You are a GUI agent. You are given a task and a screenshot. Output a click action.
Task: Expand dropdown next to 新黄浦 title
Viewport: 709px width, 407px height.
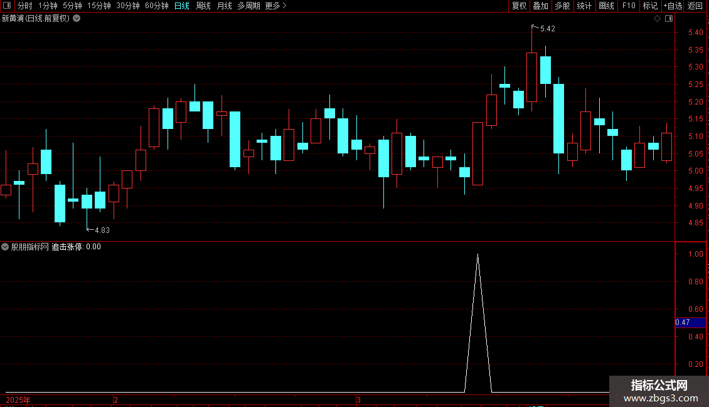[77, 19]
